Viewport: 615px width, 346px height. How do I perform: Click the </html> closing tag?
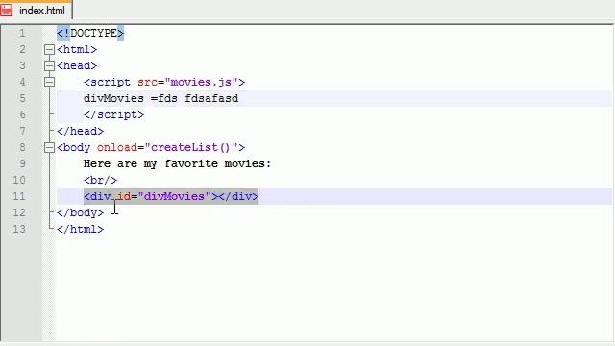coord(80,229)
